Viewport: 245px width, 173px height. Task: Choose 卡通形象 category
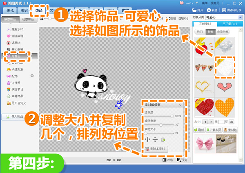coord(15,70)
